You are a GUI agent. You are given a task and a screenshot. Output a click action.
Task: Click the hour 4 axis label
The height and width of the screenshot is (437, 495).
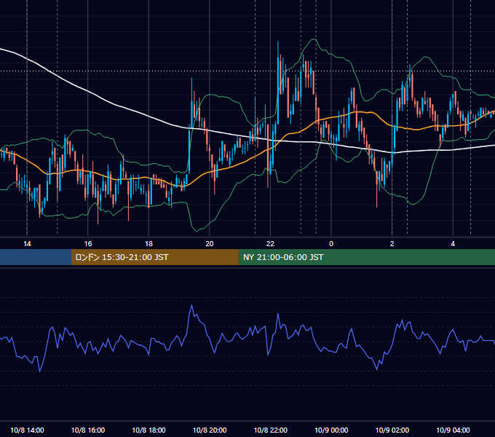(453, 244)
